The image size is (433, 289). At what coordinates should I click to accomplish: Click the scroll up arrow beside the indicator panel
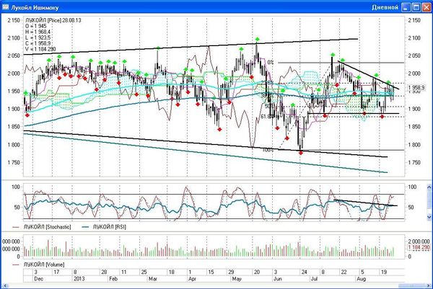[x=429, y=187]
